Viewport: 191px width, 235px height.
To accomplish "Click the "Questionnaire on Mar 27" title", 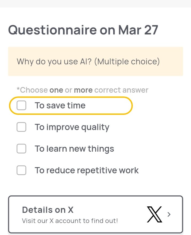I will click(x=83, y=30).
